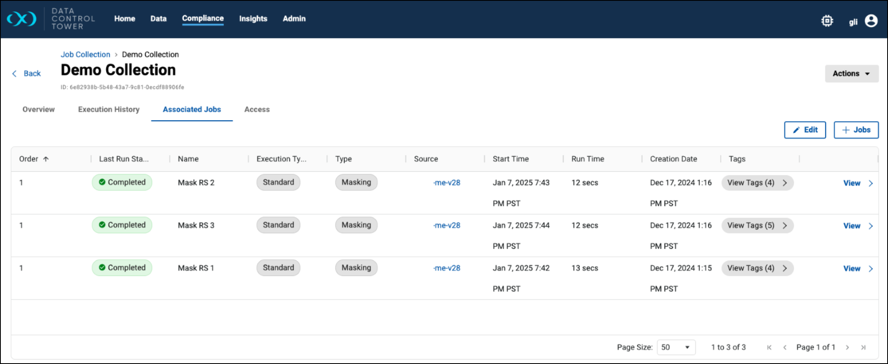Image resolution: width=888 pixels, height=364 pixels.
Task: Expand the Actions dropdown menu
Action: coord(851,73)
